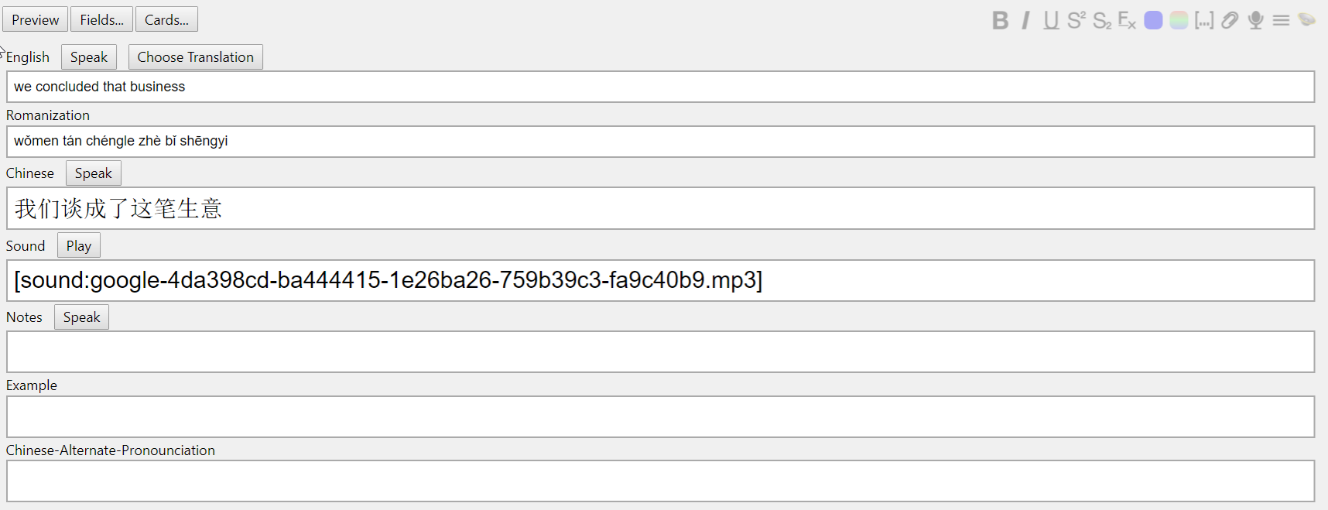Screen dimensions: 1328x510
Task: Record audio with the microphone icon
Action: pyautogui.click(x=1255, y=20)
